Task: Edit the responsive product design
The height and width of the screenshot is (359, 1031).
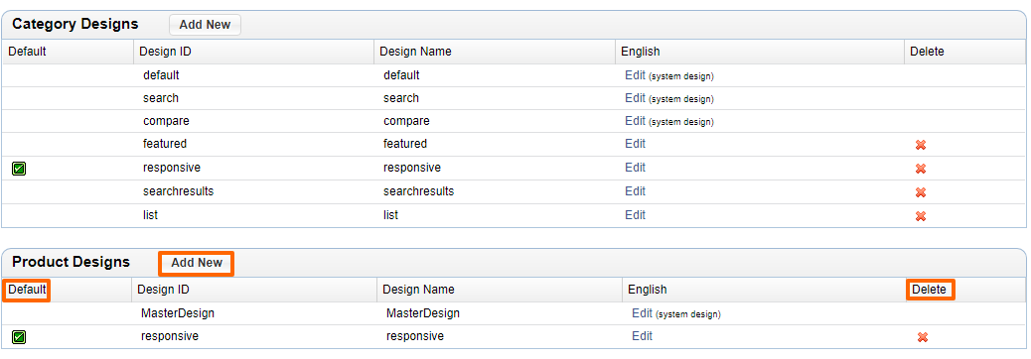Action: coord(643,336)
